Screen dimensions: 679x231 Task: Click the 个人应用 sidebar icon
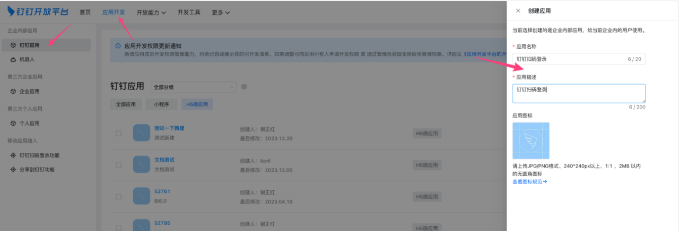(13, 123)
